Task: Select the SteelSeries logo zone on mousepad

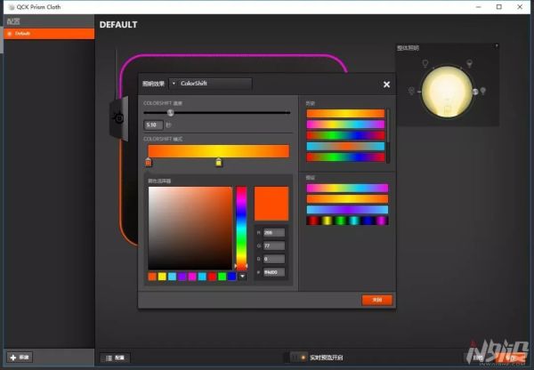Action: (x=119, y=118)
